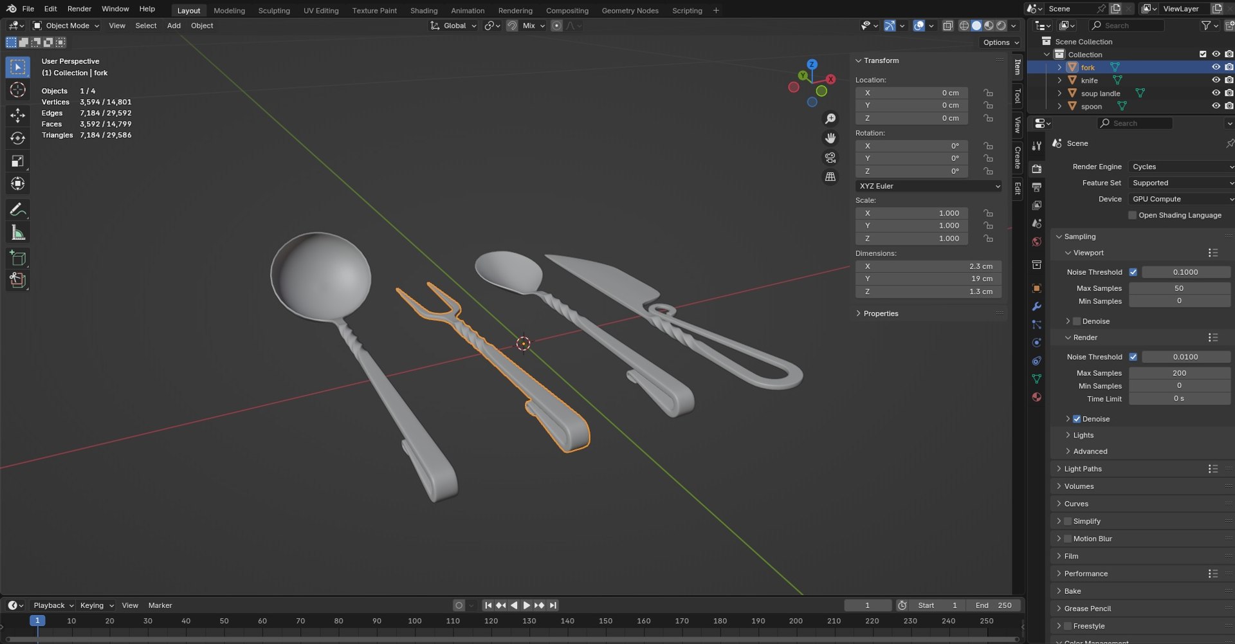This screenshot has height=644, width=1235.
Task: Select the Measure tool
Action: [x=17, y=233]
